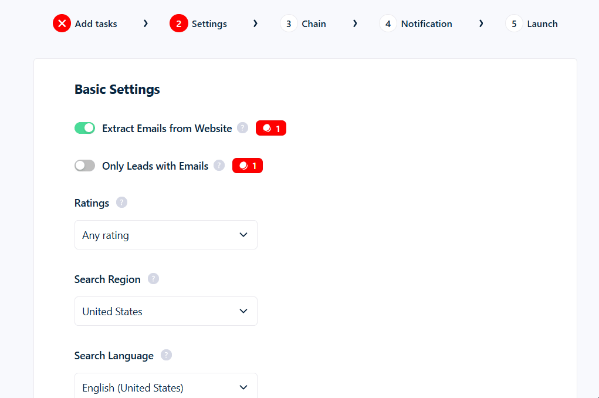The width and height of the screenshot is (599, 398).
Task: Click the chevron arrow after Chain step
Action: click(x=355, y=23)
